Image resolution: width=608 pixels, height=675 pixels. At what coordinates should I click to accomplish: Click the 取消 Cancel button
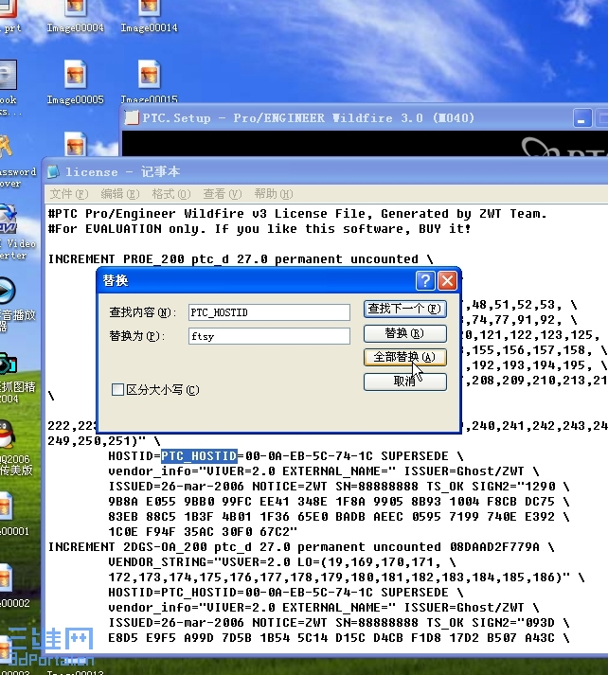click(x=404, y=382)
